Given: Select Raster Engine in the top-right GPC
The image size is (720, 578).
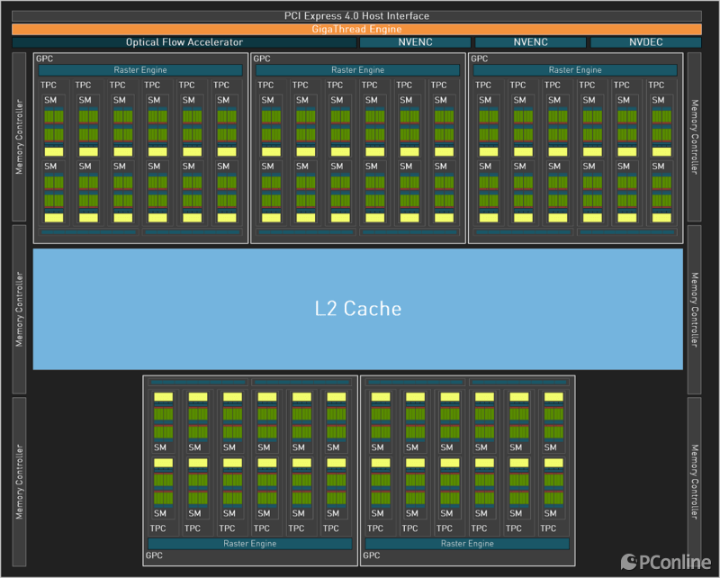Looking at the screenshot, I should pos(575,70).
